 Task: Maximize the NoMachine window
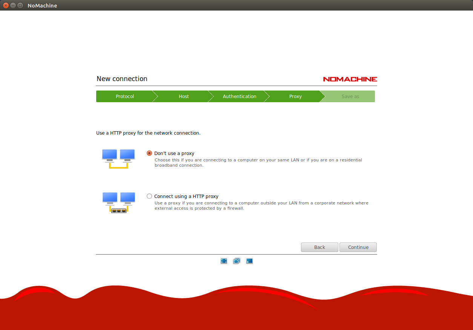(20, 6)
